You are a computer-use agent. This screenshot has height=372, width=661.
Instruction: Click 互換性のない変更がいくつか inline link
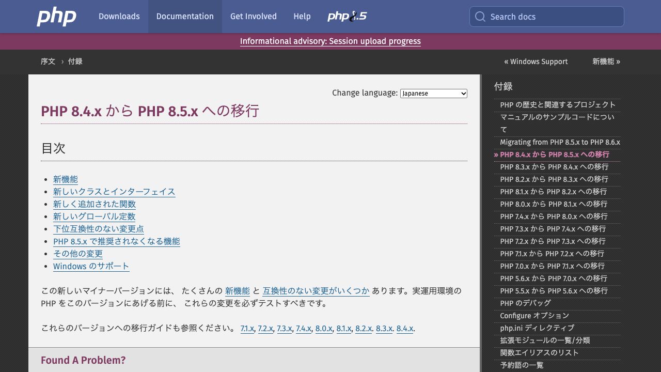316,291
